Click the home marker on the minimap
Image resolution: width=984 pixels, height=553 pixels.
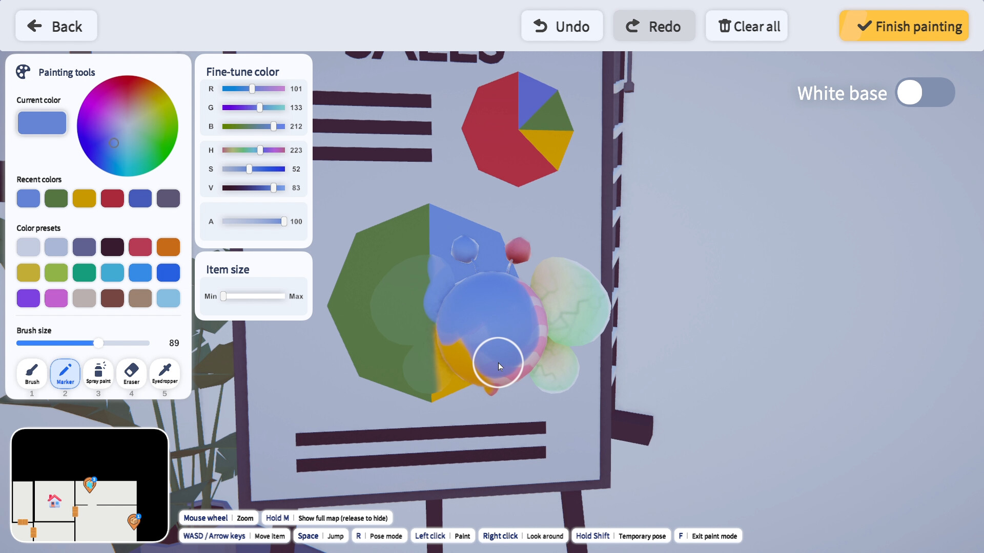(54, 500)
